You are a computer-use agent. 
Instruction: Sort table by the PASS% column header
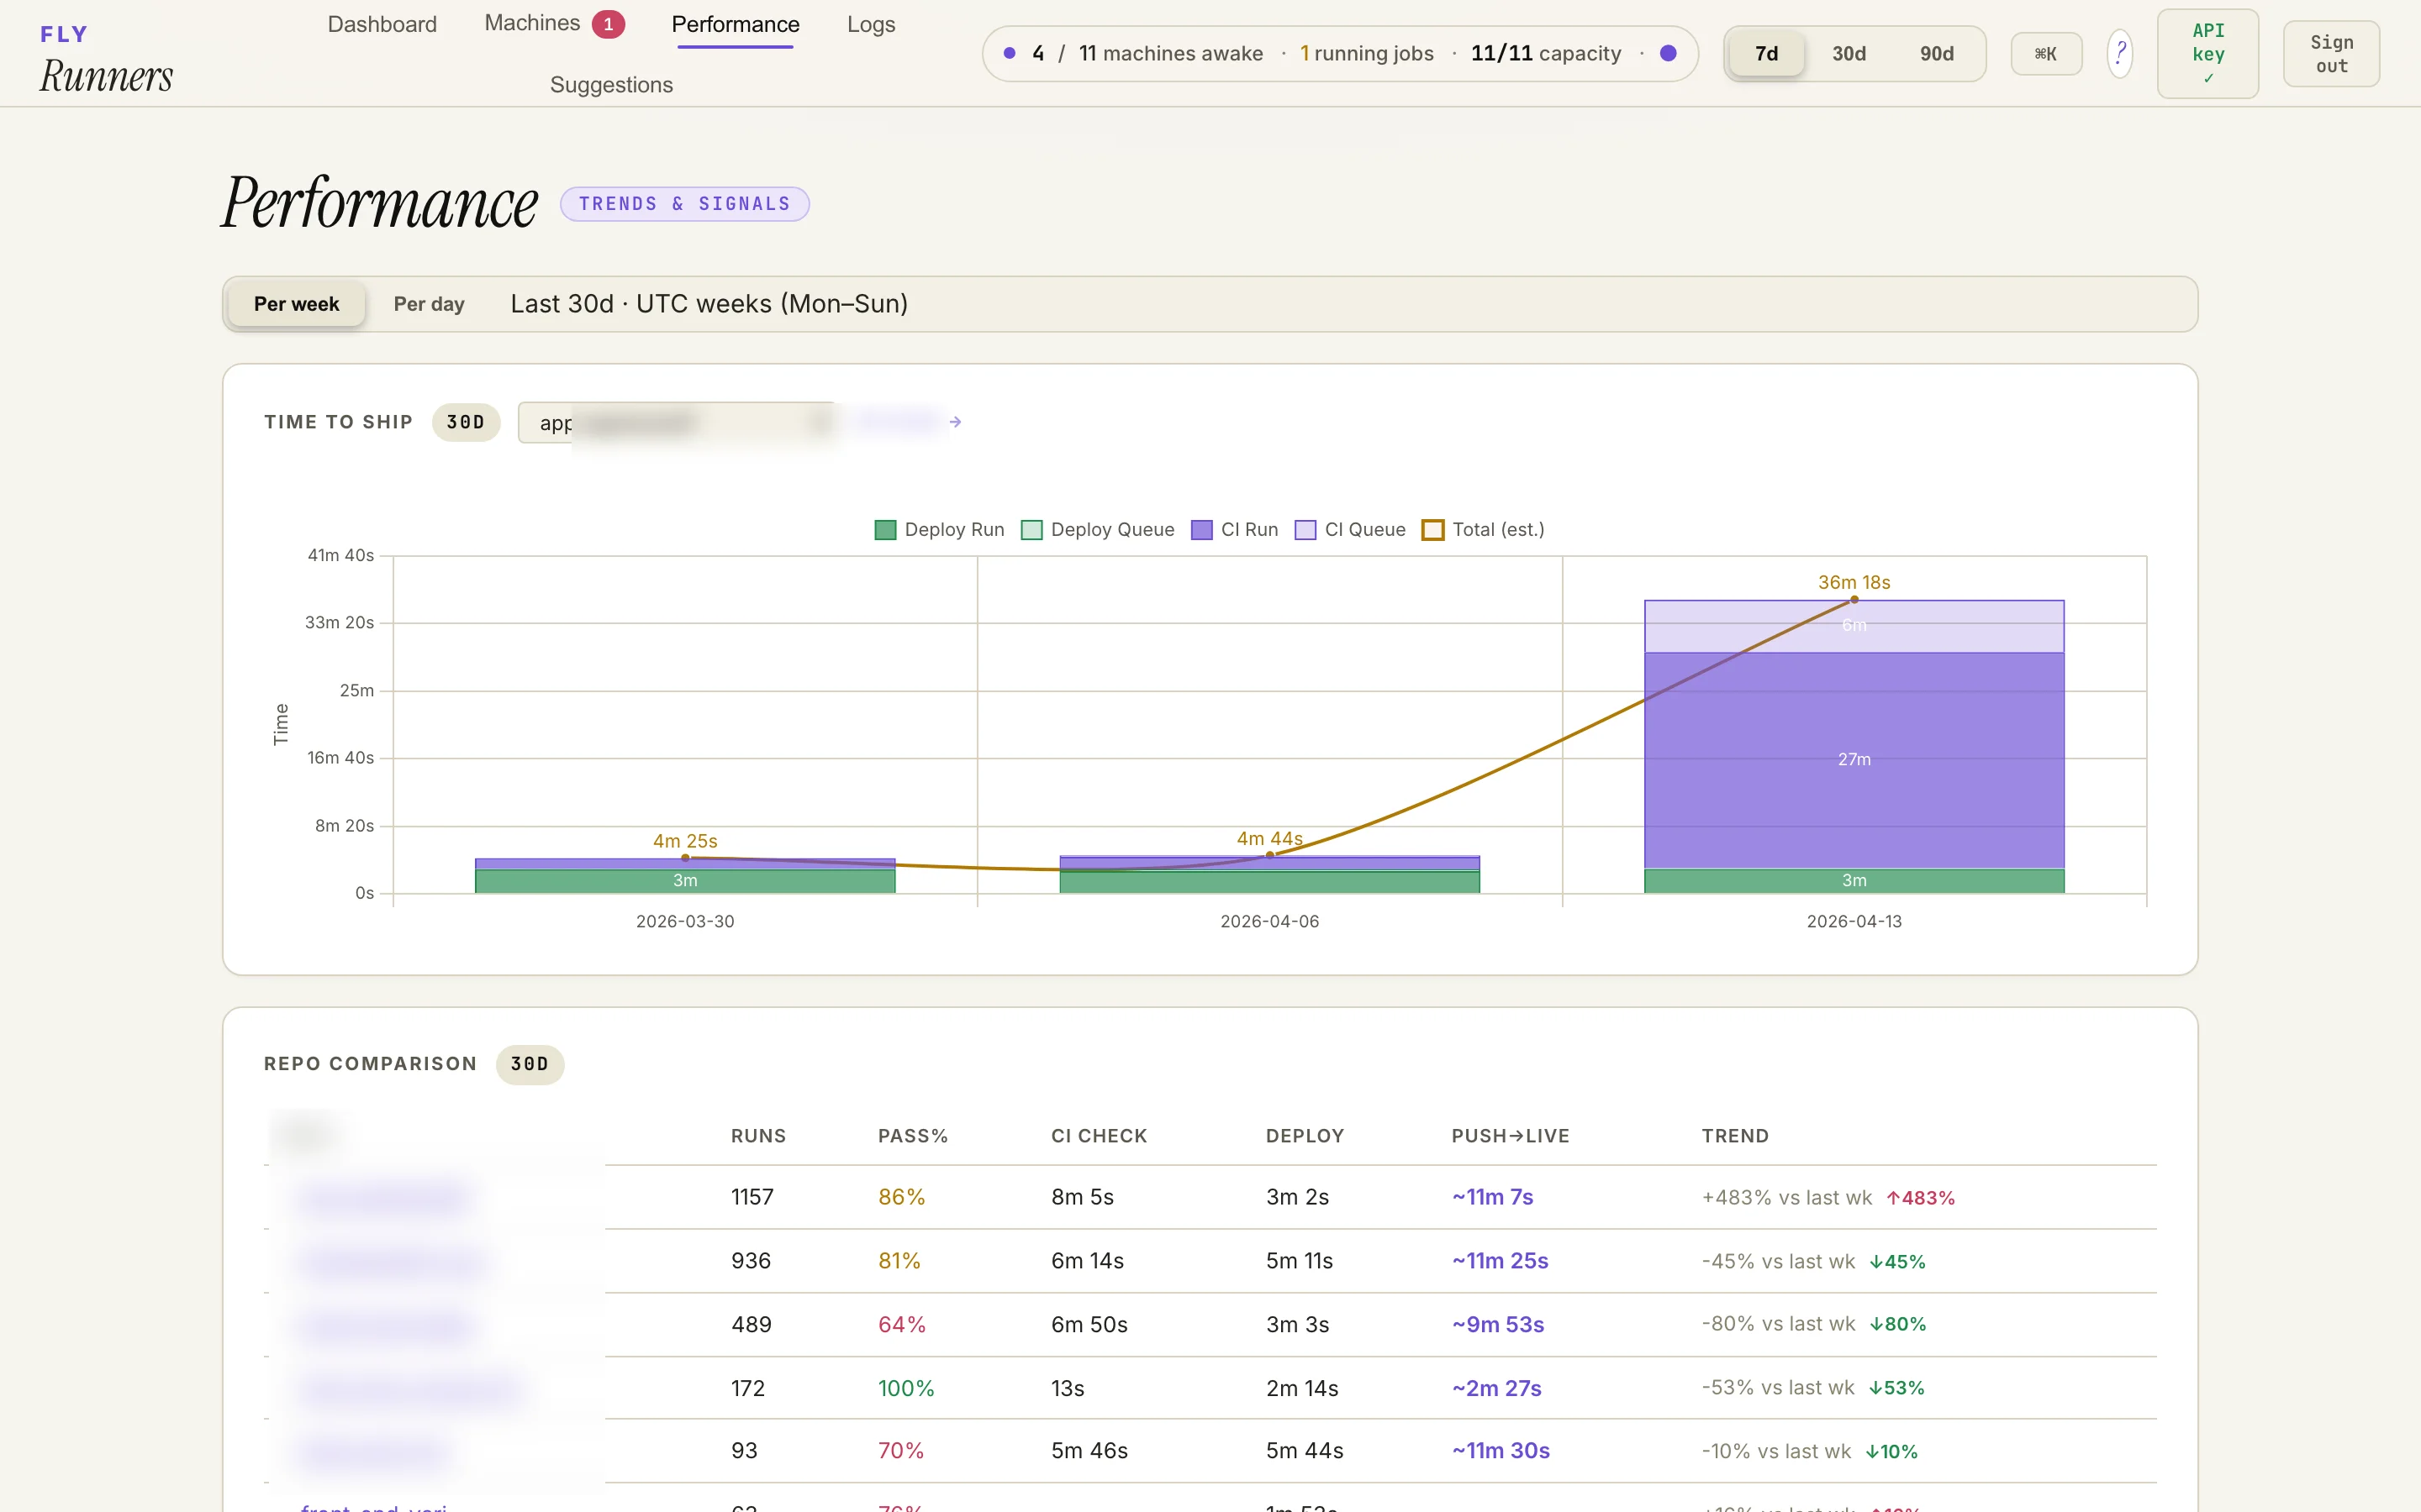(x=912, y=1136)
